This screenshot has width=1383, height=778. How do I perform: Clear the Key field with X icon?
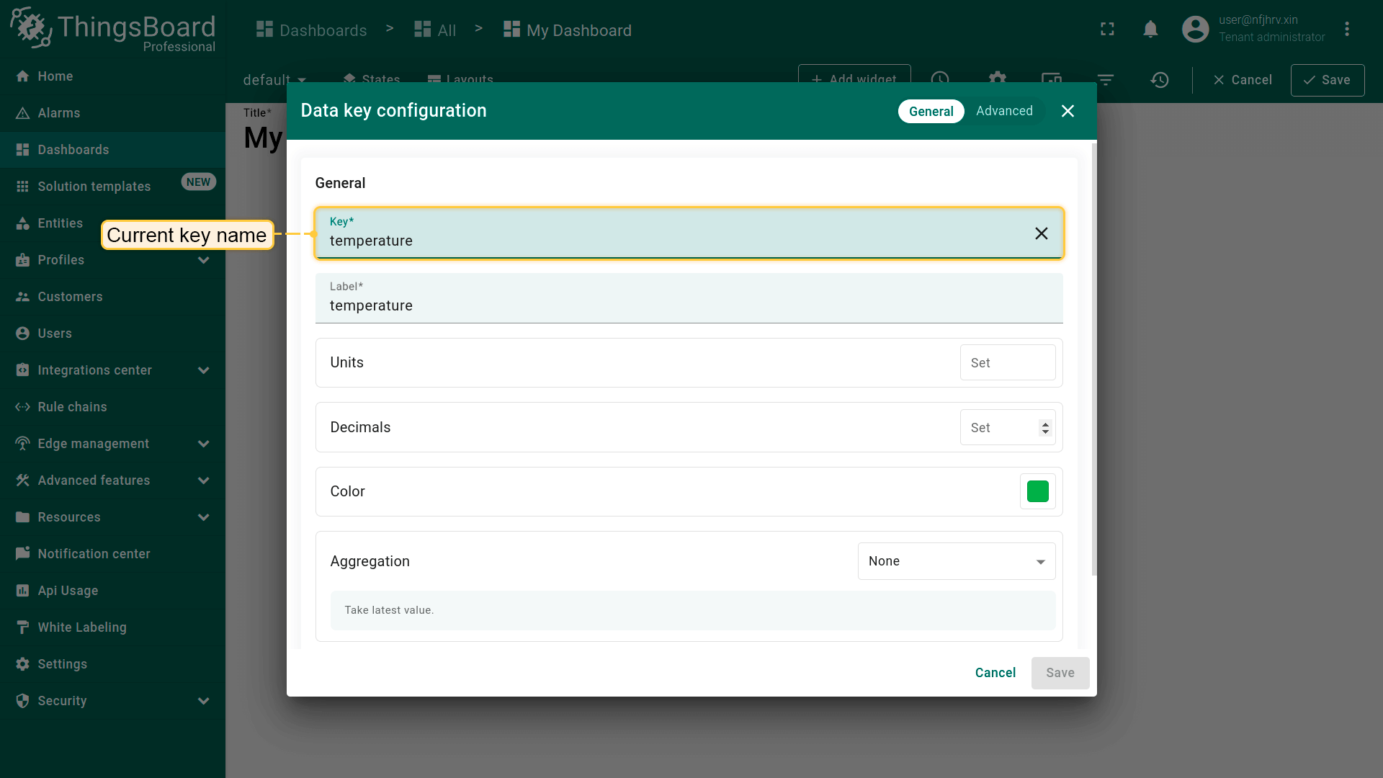coord(1041,233)
